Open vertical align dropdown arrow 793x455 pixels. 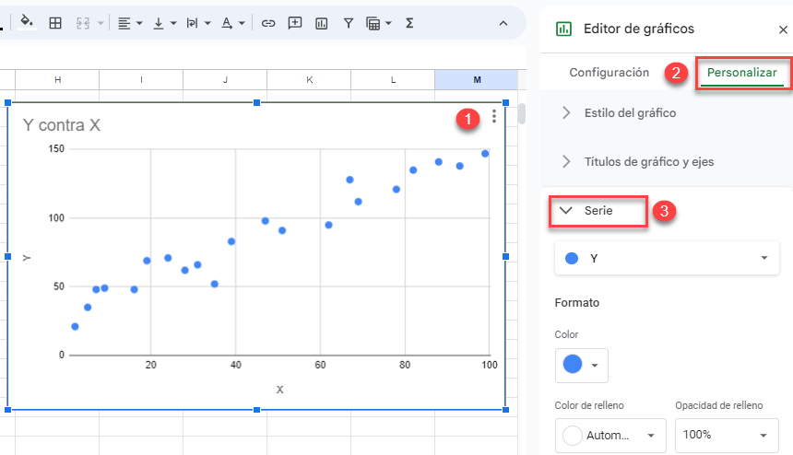[x=173, y=23]
